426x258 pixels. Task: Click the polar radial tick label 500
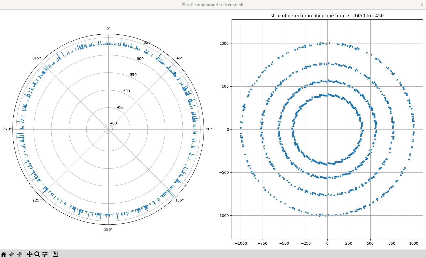126,91
